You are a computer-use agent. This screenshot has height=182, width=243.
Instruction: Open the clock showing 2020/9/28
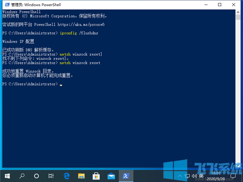(216, 176)
